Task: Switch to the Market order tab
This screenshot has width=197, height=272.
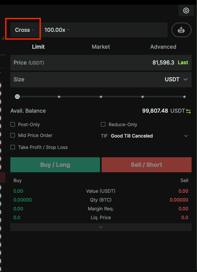Action: point(101,47)
